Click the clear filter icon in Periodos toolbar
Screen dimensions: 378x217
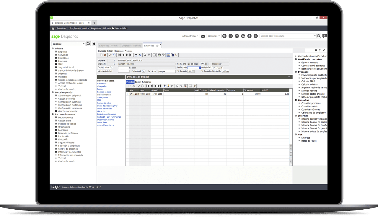tap(185, 86)
